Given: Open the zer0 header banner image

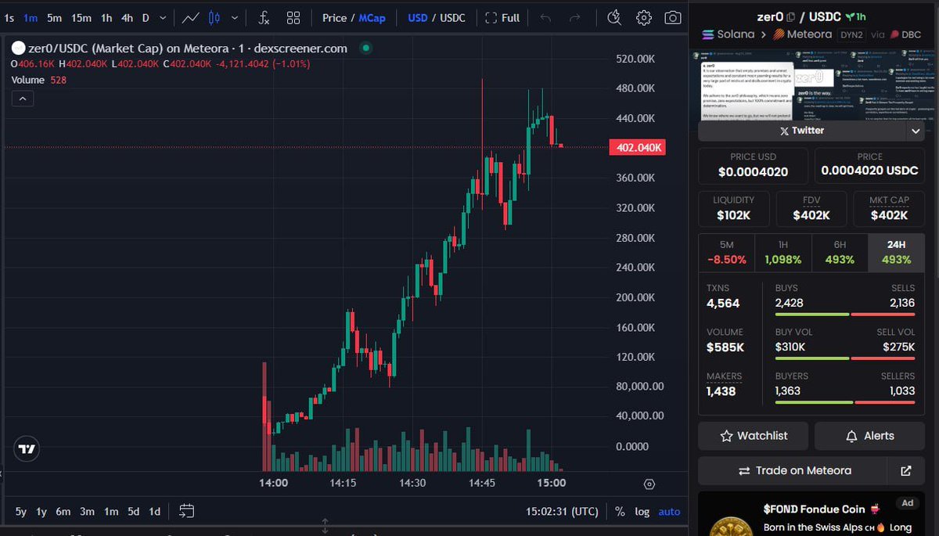Looking at the screenshot, I should tap(811, 85).
